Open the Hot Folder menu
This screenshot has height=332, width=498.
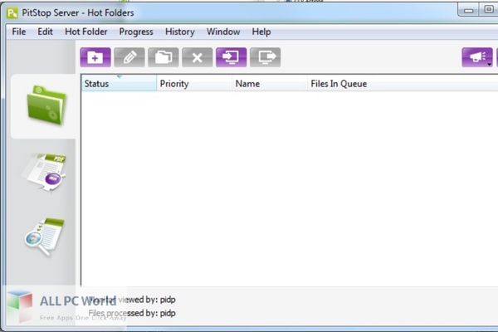[86, 32]
